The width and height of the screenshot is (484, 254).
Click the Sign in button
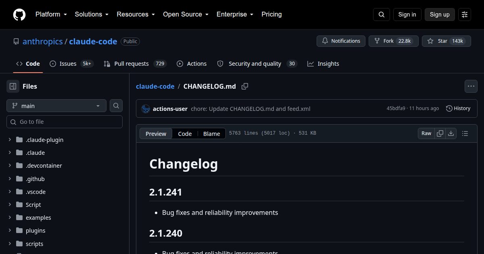[407, 15]
